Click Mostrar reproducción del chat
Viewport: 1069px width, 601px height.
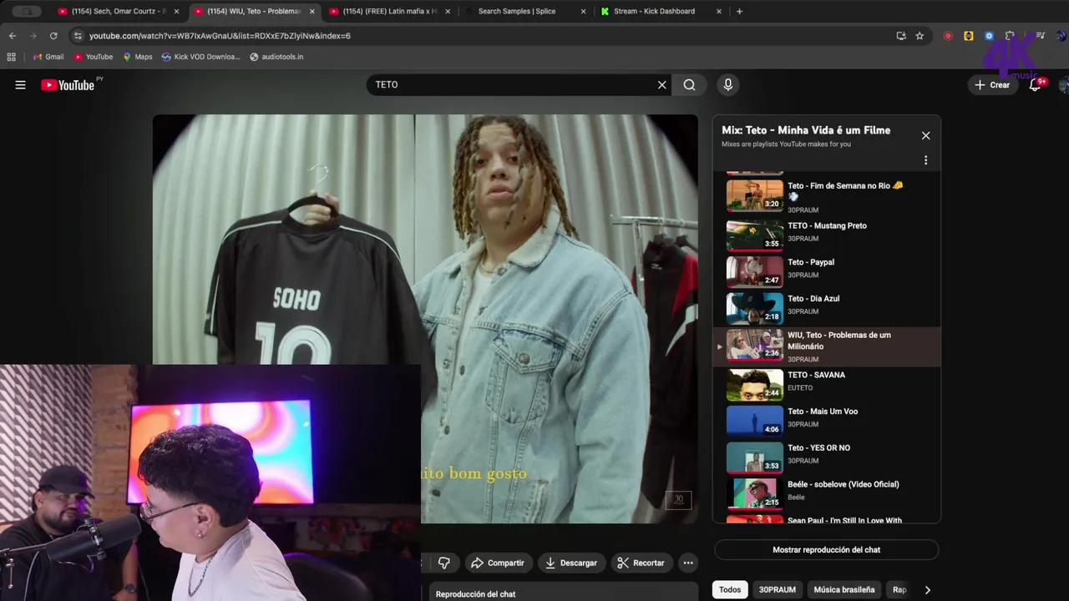click(826, 549)
